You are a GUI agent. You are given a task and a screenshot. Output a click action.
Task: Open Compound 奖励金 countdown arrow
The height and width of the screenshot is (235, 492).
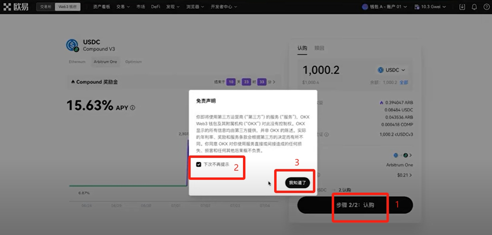tap(274, 82)
